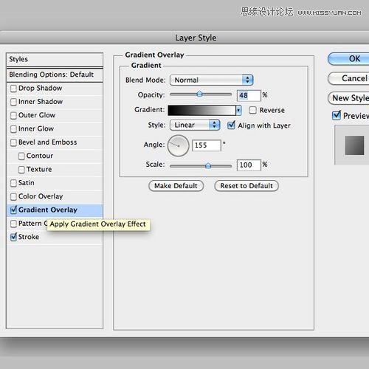Toggle the Preview checkbox
Viewport: 369px width, 369px height.
(x=337, y=115)
